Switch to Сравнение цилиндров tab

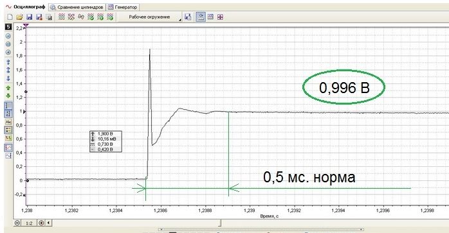[x=77, y=7]
